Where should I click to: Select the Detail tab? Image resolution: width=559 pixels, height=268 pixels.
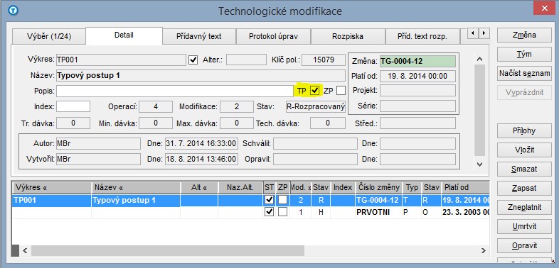tap(124, 35)
